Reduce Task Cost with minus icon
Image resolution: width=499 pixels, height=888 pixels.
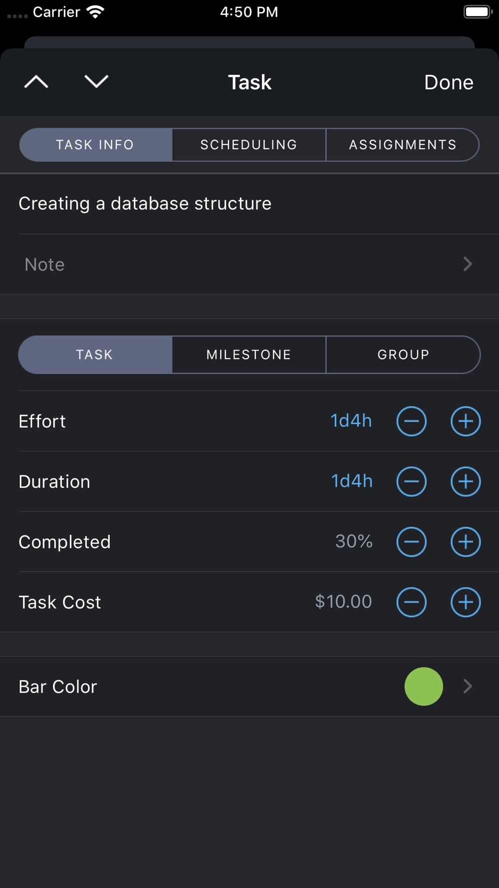click(412, 602)
